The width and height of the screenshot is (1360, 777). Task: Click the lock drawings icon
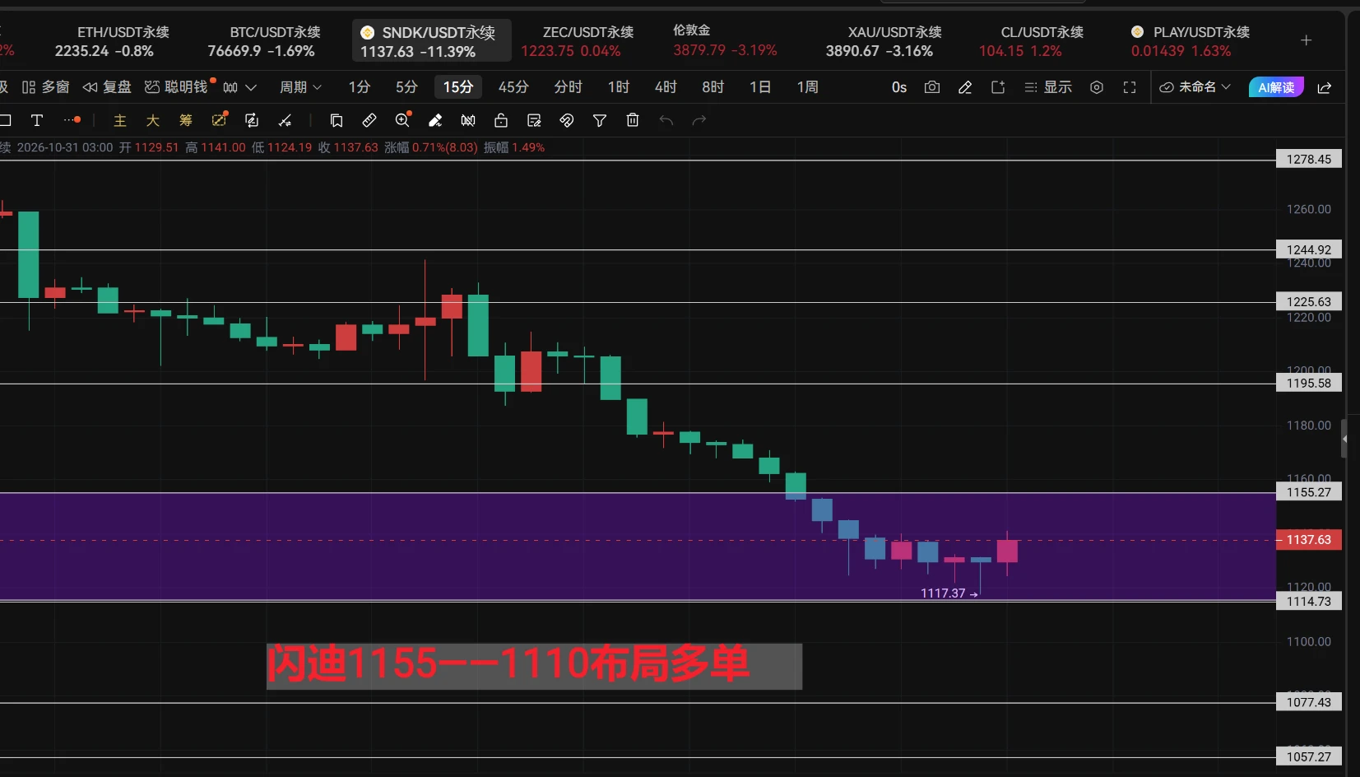(x=501, y=120)
